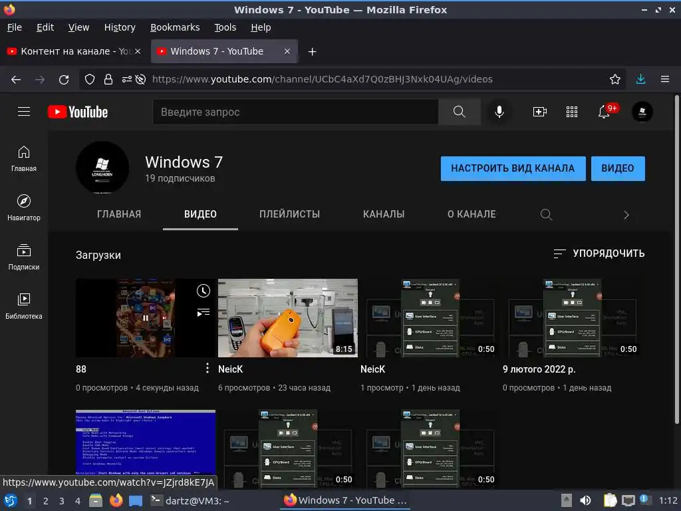Open Библиотека in sidebar
Viewport: 681px width, 511px height.
point(24,306)
